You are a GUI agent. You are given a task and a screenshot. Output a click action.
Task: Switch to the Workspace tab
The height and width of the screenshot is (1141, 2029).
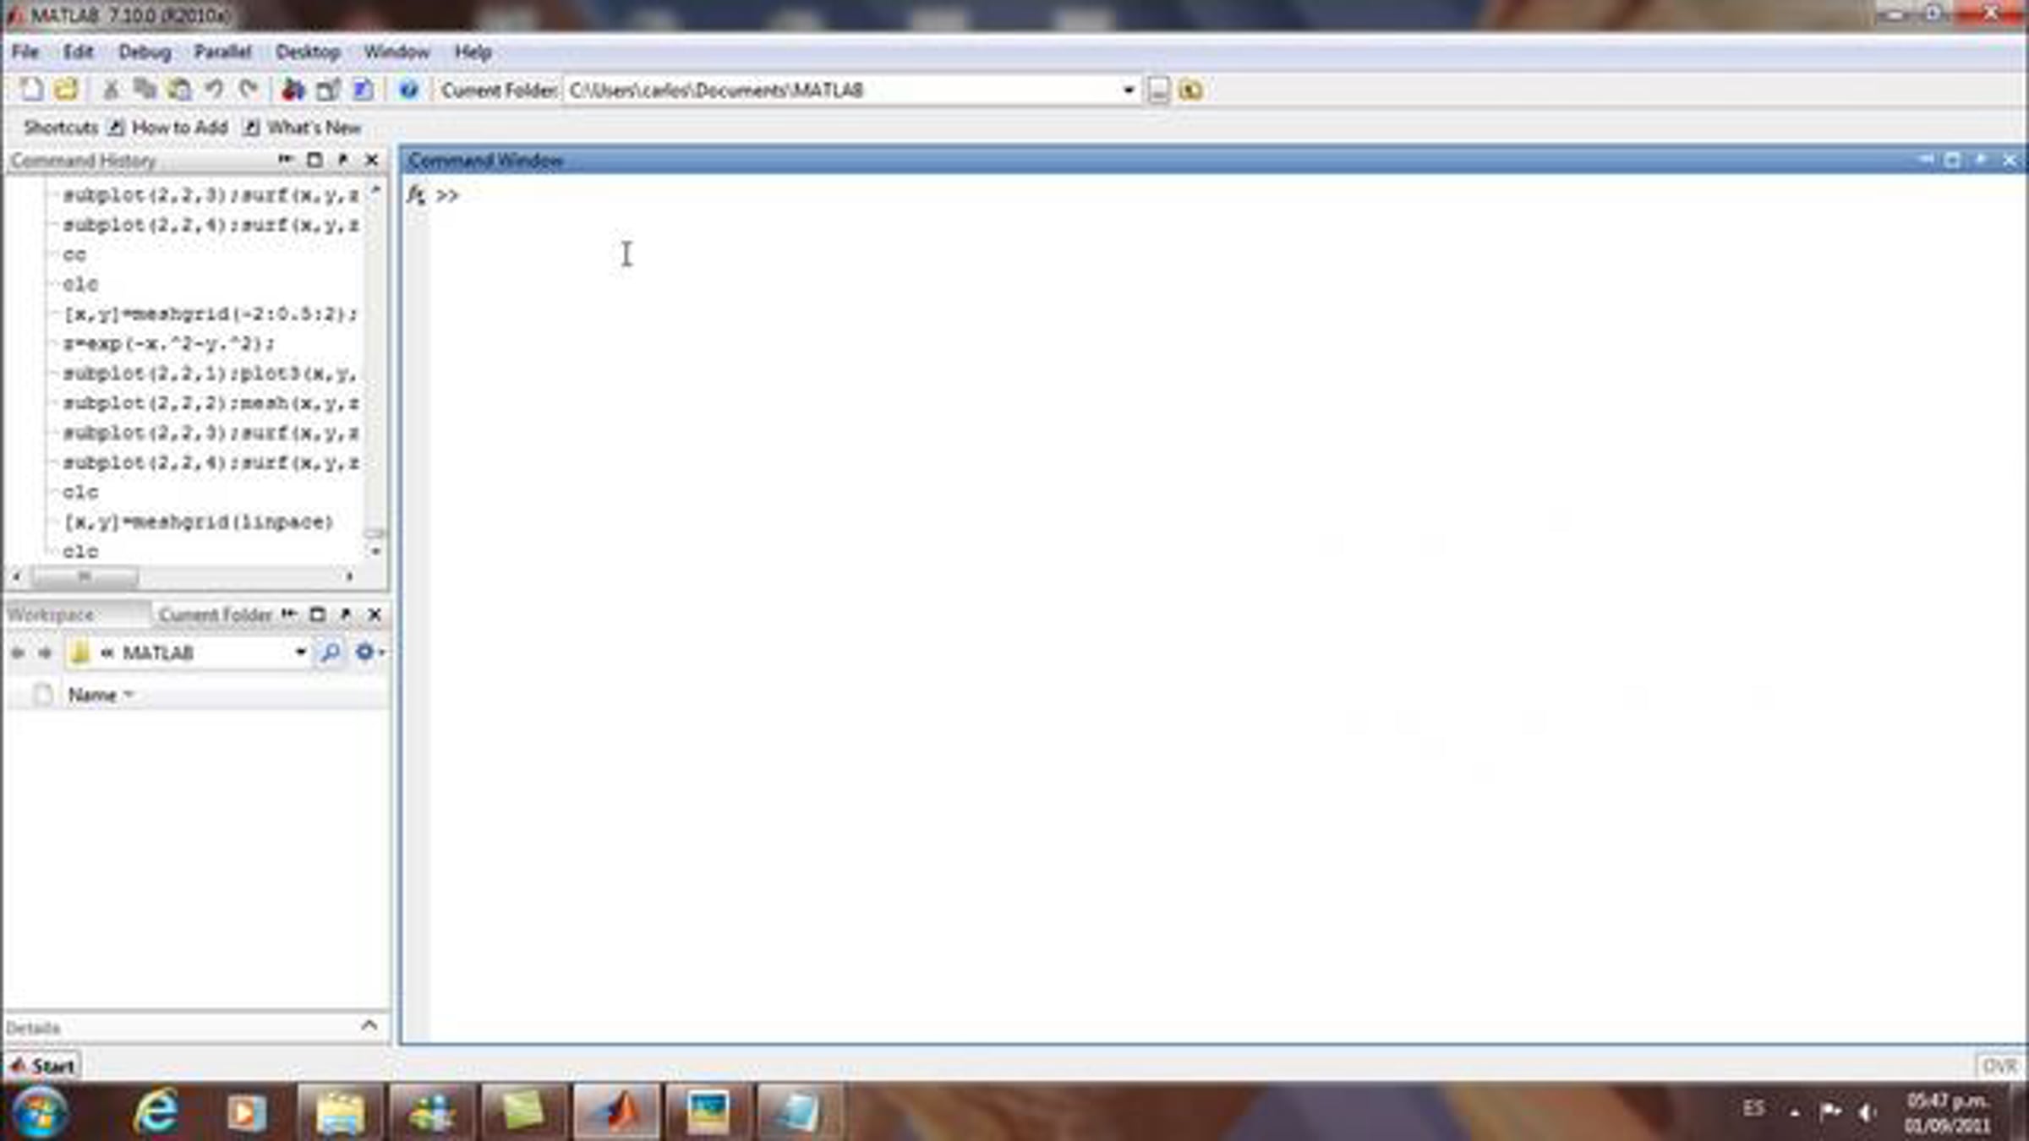(51, 614)
